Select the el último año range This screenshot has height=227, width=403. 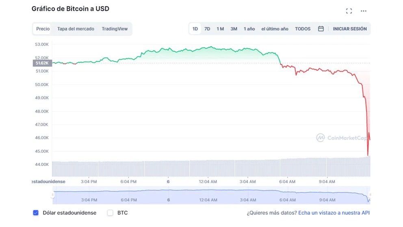tap(275, 29)
